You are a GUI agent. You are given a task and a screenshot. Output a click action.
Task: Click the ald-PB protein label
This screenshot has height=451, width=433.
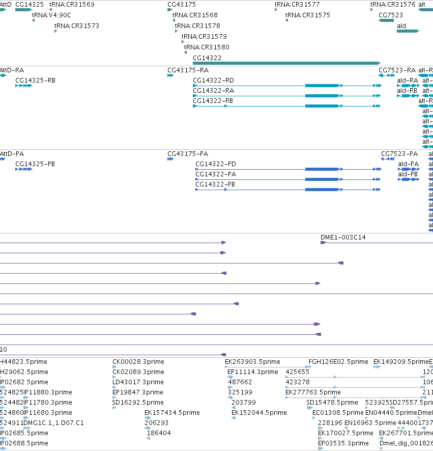(x=408, y=174)
